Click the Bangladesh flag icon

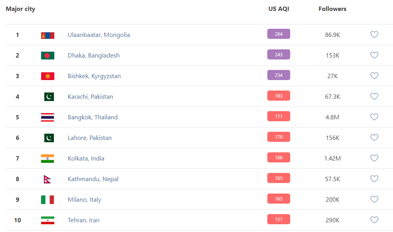tap(48, 56)
